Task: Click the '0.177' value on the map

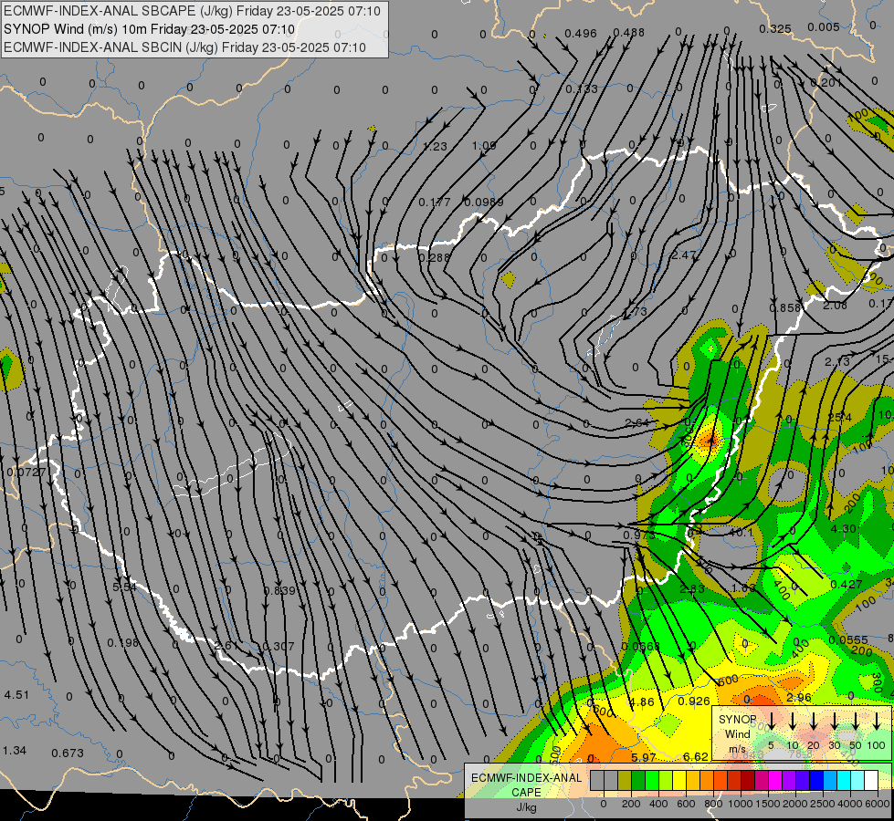Action: point(435,203)
